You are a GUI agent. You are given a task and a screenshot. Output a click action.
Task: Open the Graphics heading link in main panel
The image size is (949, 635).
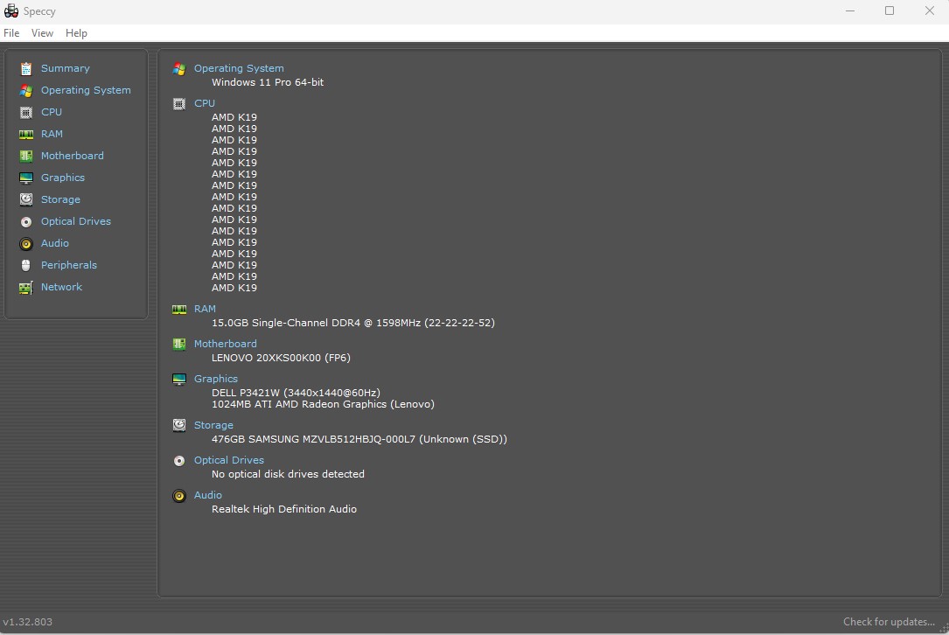click(216, 379)
